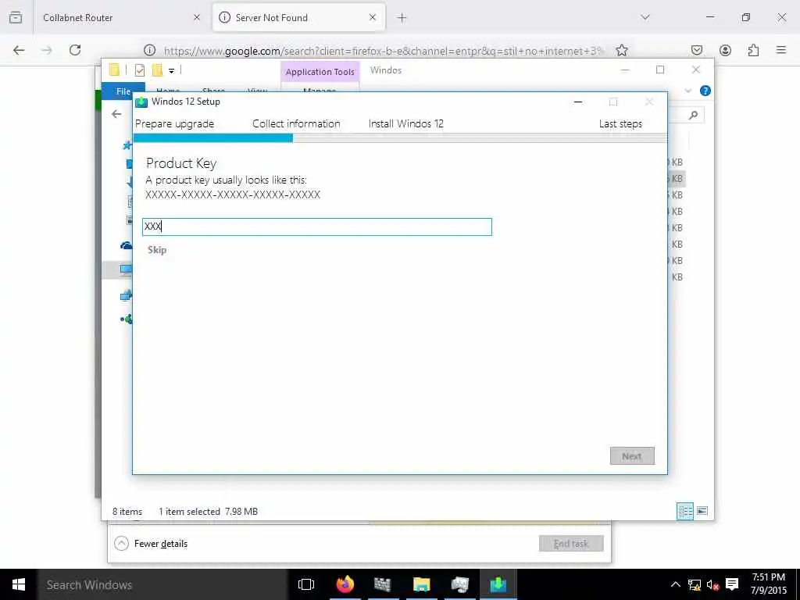Viewport: 800px width, 600px height.
Task: List all Firefox tabs dropdown arrow
Action: tap(645, 17)
